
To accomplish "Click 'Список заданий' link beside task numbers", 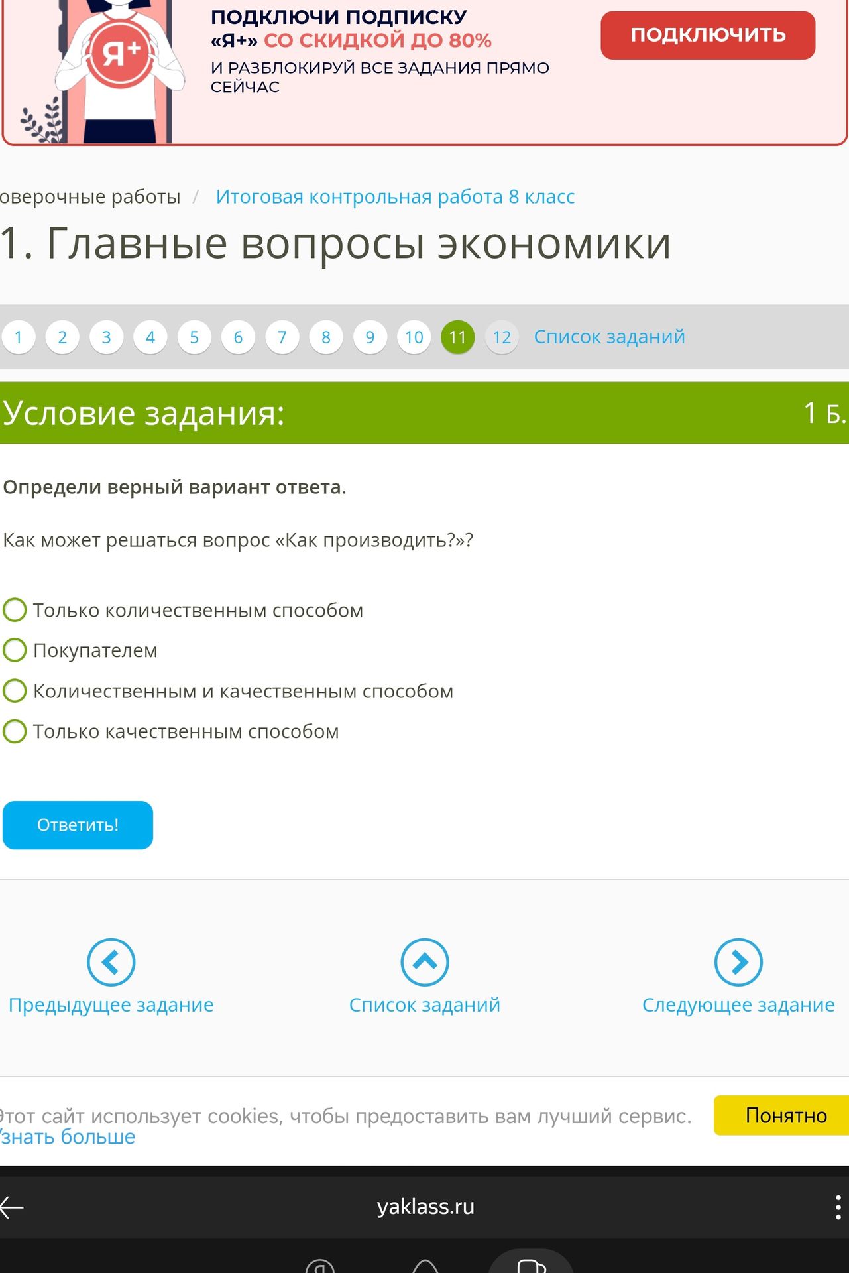I will tap(609, 337).
